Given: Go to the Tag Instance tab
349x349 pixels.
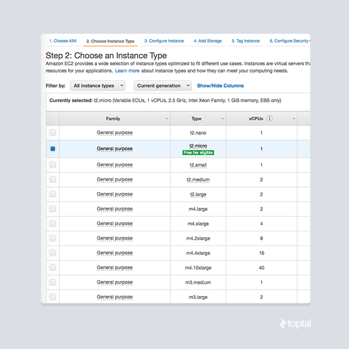Looking at the screenshot, I should (x=246, y=41).
